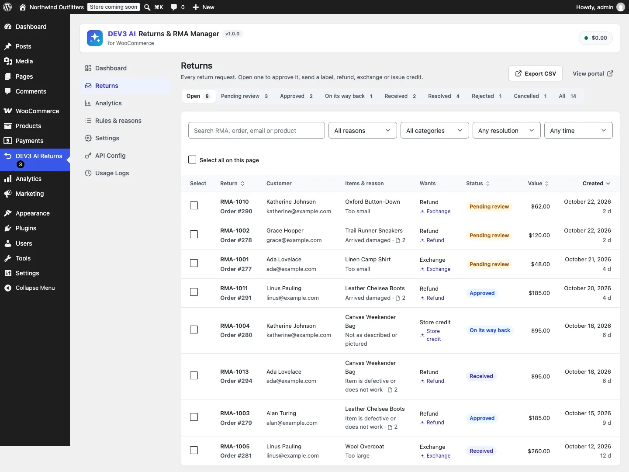This screenshot has height=472, width=629.
Task: Click the Rules & reasons list icon
Action: click(88, 121)
